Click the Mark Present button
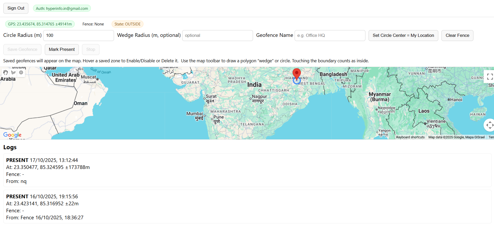The width and height of the screenshot is (494, 225). pyautogui.click(x=62, y=50)
